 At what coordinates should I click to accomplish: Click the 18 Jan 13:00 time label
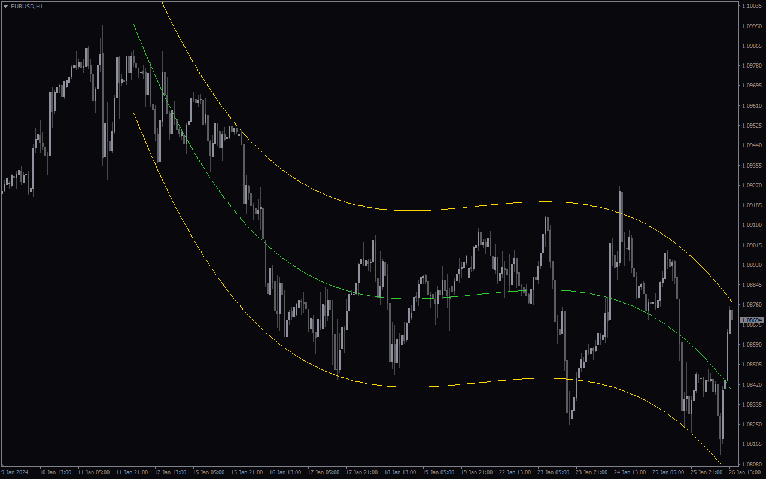coord(400,472)
